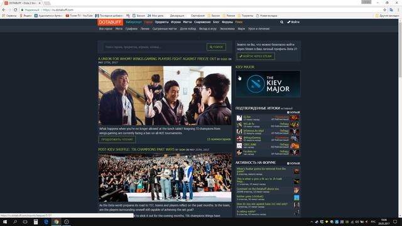
Task: Click the Войти sign-in link
Action: (293, 22)
